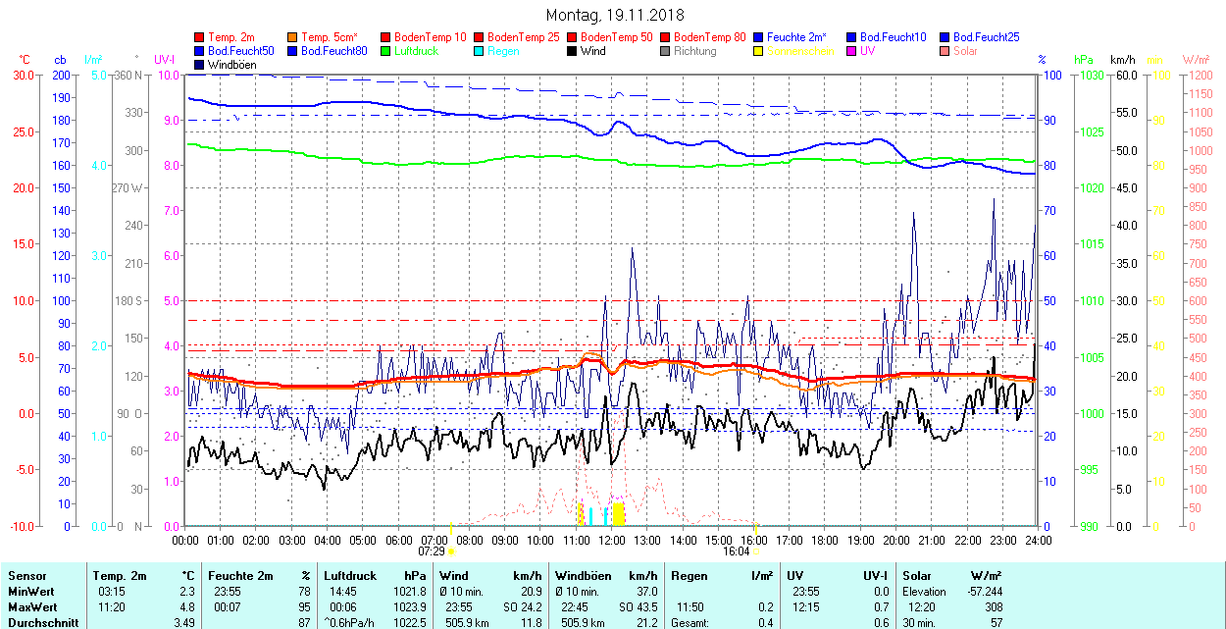Select the green Luftdruck legend marker
Image resolution: width=1226 pixels, height=629 pixels.
386,51
